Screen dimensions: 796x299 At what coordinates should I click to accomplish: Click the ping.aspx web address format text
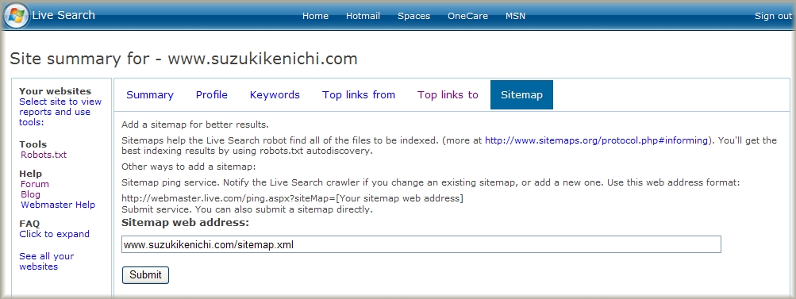point(292,198)
